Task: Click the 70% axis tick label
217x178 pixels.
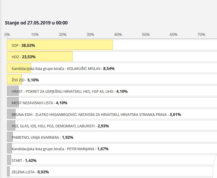Action: pos(201,35)
